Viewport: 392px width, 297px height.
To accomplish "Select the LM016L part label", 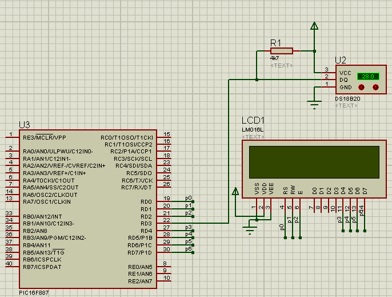I will (253, 130).
